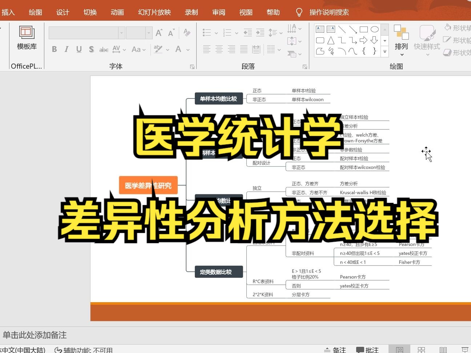This screenshot has width=471, height=353.
Task: Open the 插入 ribbon tab
Action: [x=8, y=12]
